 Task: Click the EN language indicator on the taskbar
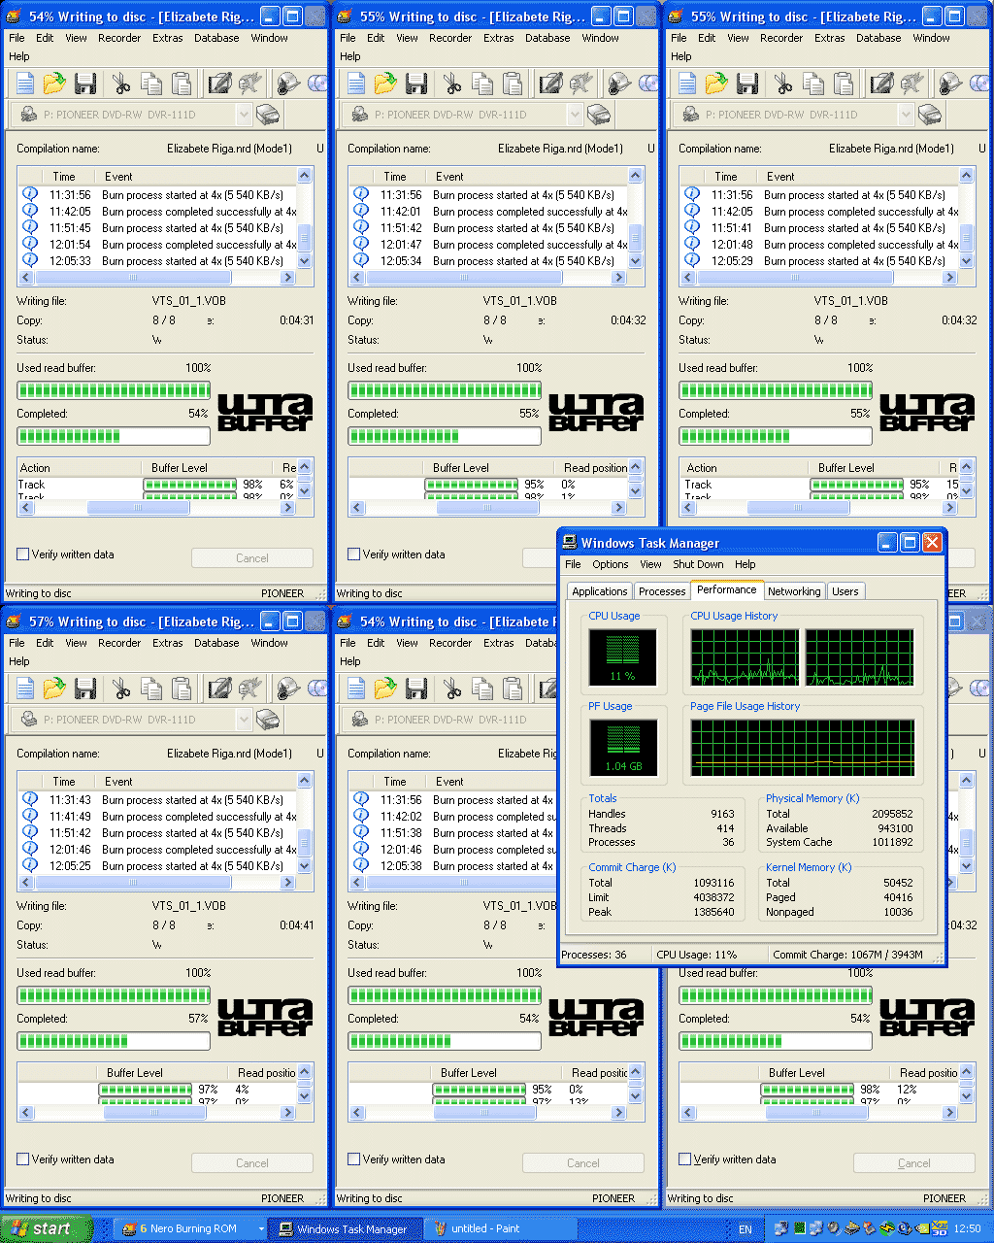point(745,1229)
